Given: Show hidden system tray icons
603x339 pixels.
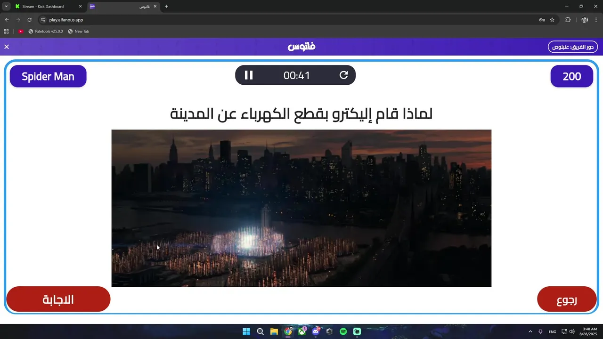Looking at the screenshot, I should pos(530,331).
